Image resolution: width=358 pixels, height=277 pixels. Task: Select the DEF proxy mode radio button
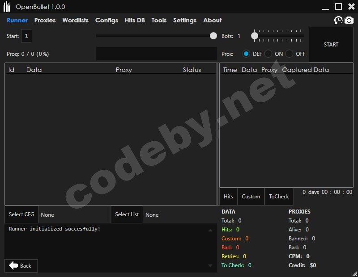pos(246,54)
